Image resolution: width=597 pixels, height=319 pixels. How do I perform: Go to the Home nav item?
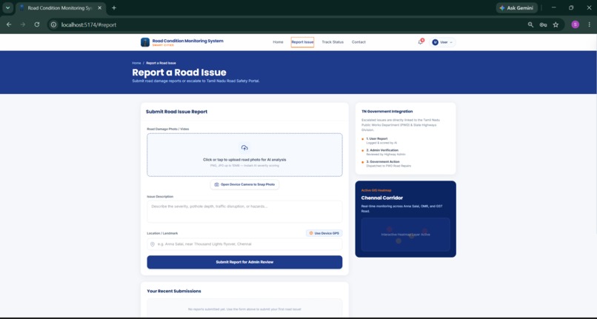[278, 42]
